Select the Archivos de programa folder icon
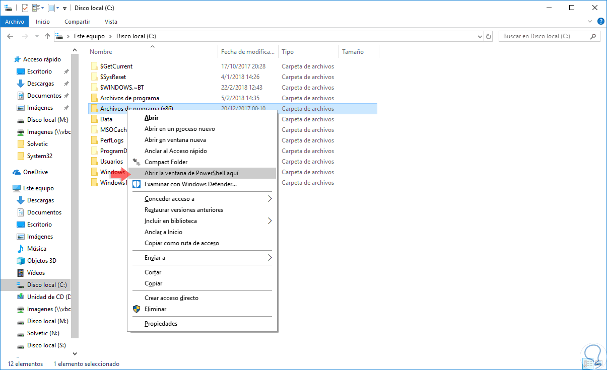The image size is (607, 370). [x=94, y=98]
